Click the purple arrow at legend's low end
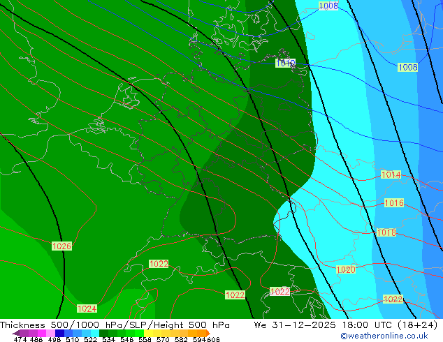 [15, 333]
